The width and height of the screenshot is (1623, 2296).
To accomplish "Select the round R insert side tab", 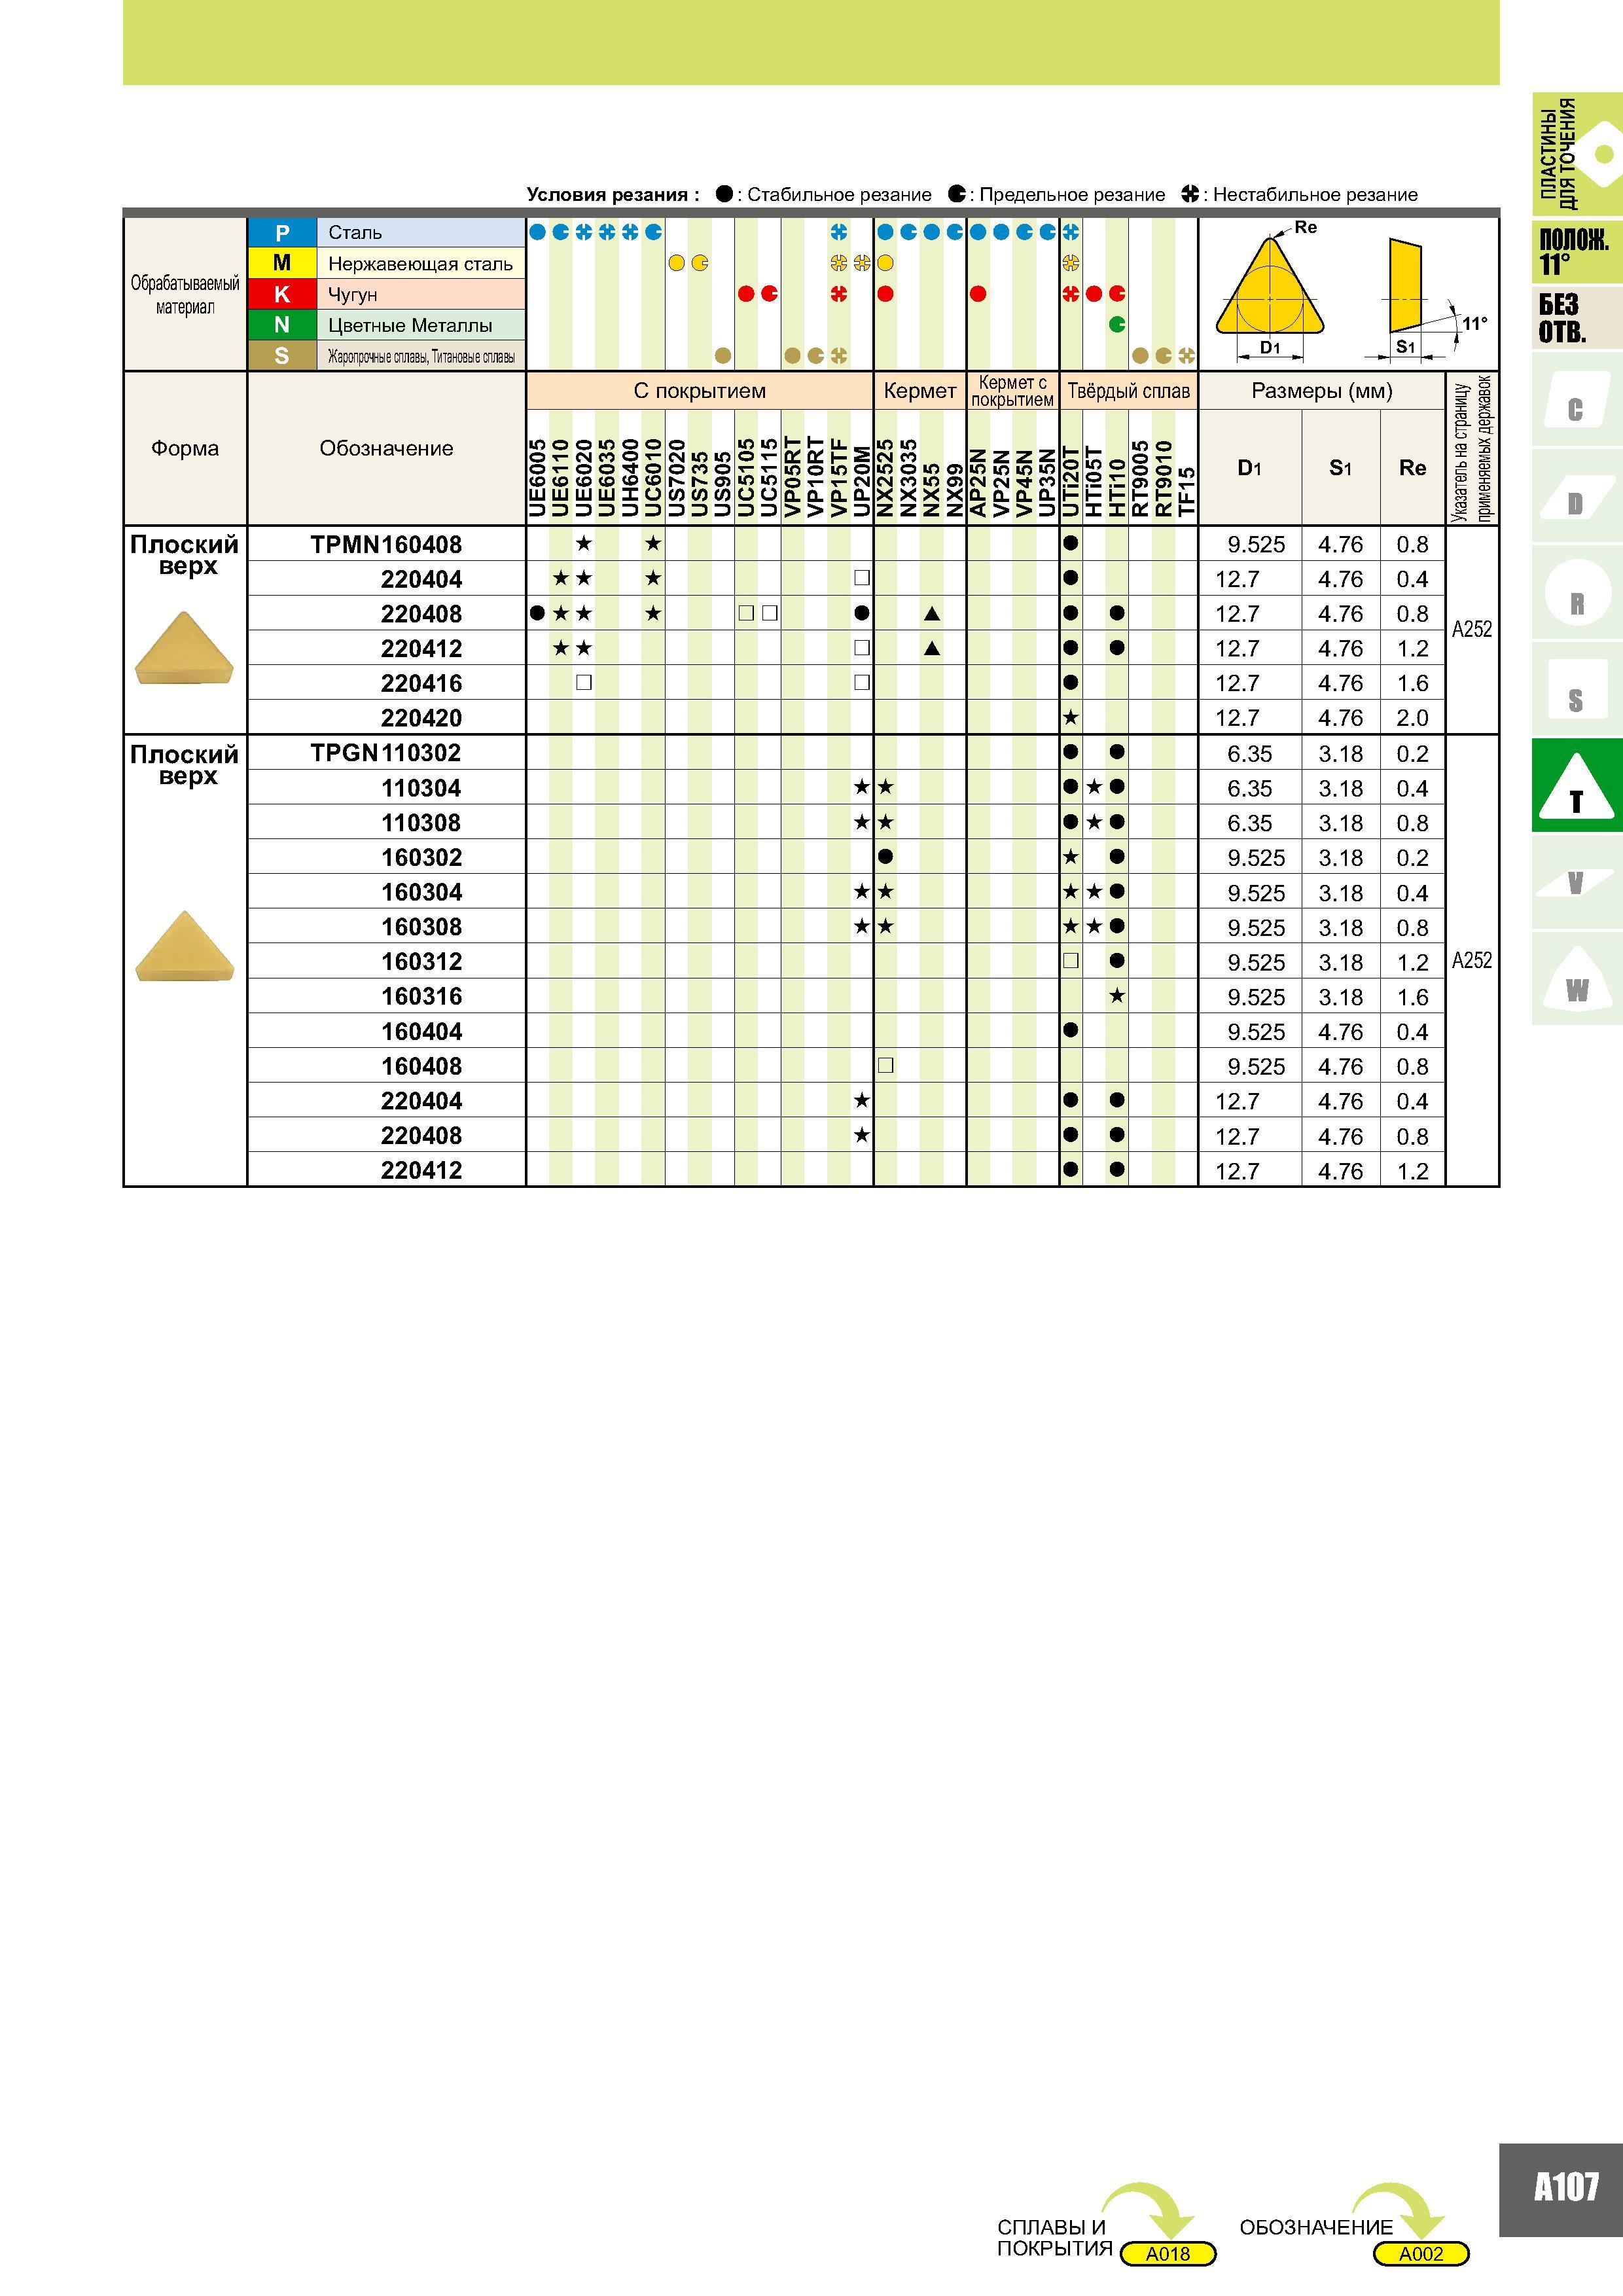I will [x=1576, y=591].
